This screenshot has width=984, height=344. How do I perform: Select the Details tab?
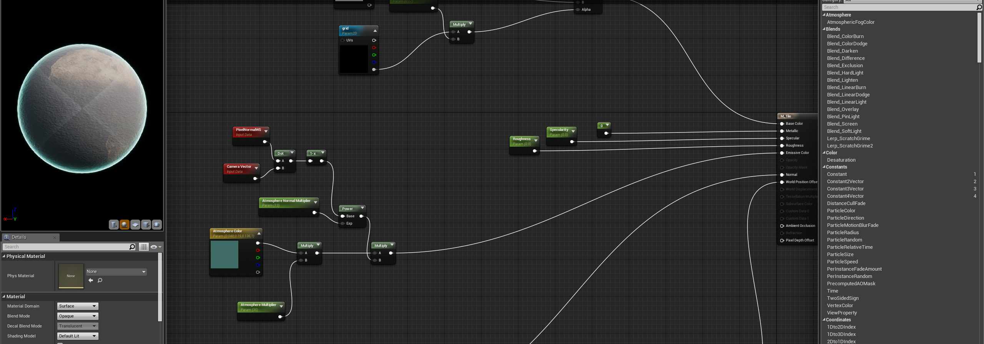coord(19,237)
